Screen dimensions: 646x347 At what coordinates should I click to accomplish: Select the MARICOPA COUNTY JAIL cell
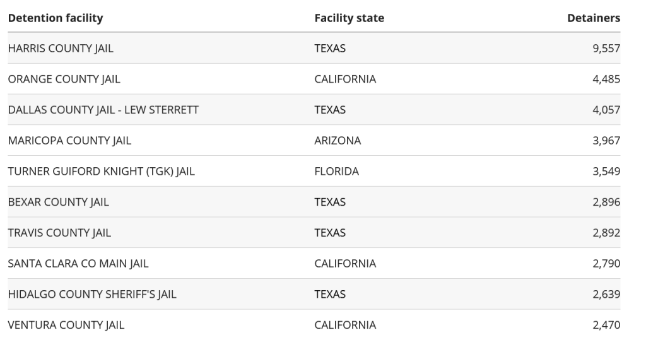point(69,141)
